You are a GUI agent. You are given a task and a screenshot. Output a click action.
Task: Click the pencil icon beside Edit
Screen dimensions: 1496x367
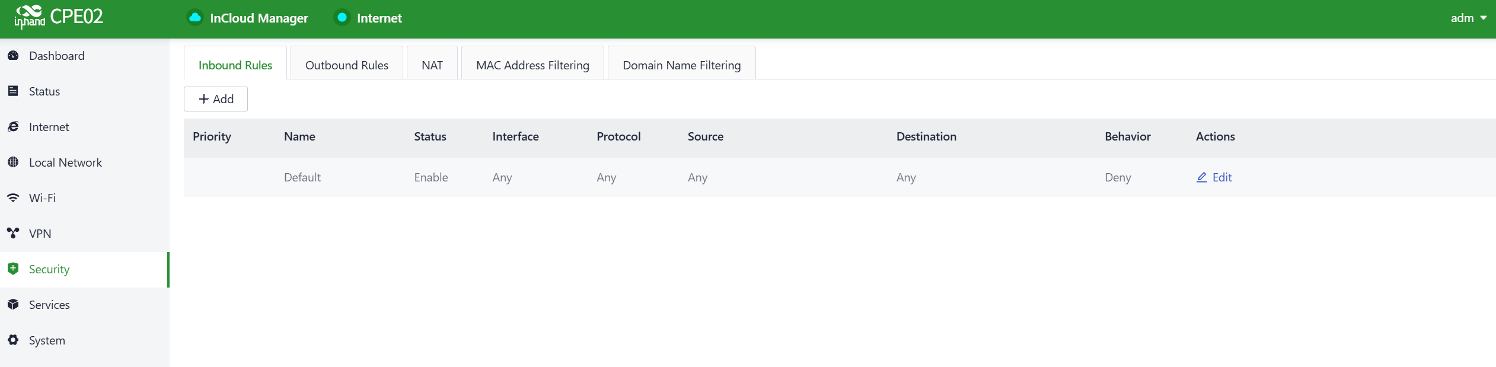point(1201,177)
